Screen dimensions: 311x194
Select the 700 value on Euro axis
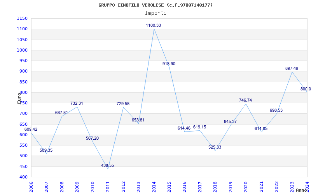[x=23, y=114]
